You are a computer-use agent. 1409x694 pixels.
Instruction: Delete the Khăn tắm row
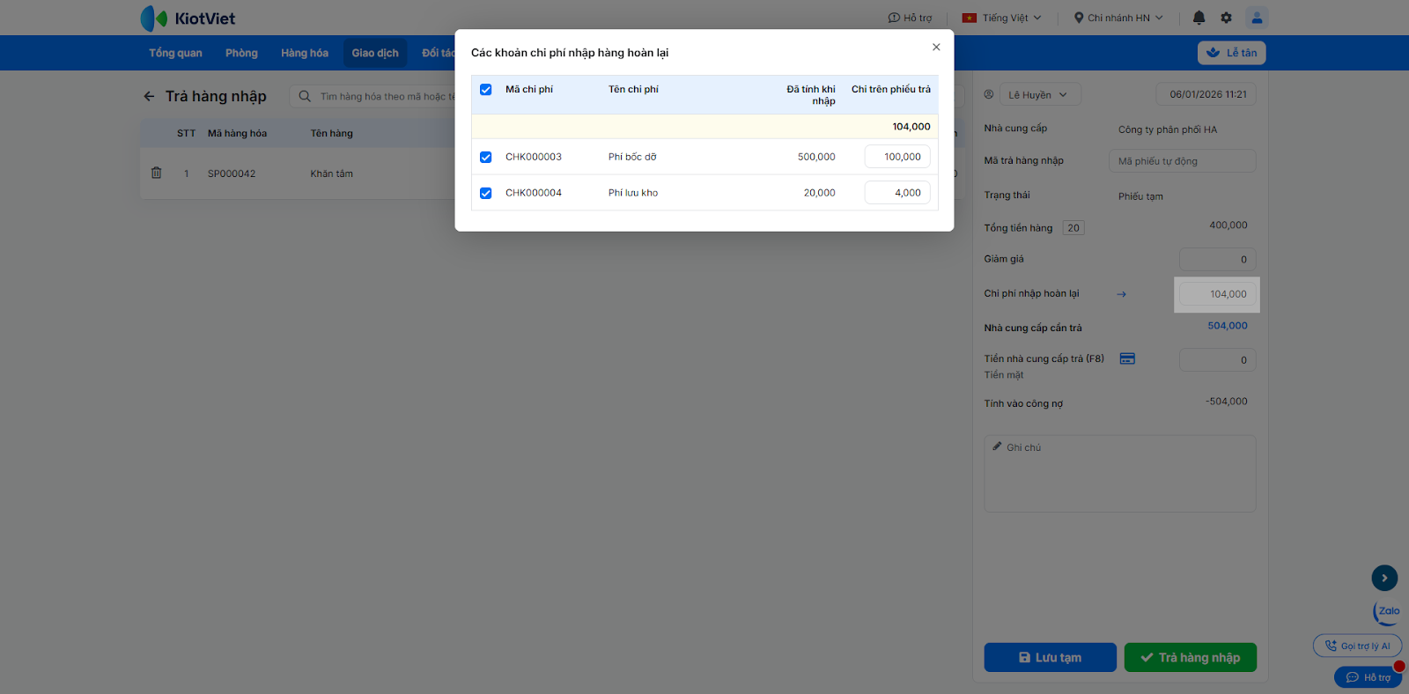tap(156, 173)
